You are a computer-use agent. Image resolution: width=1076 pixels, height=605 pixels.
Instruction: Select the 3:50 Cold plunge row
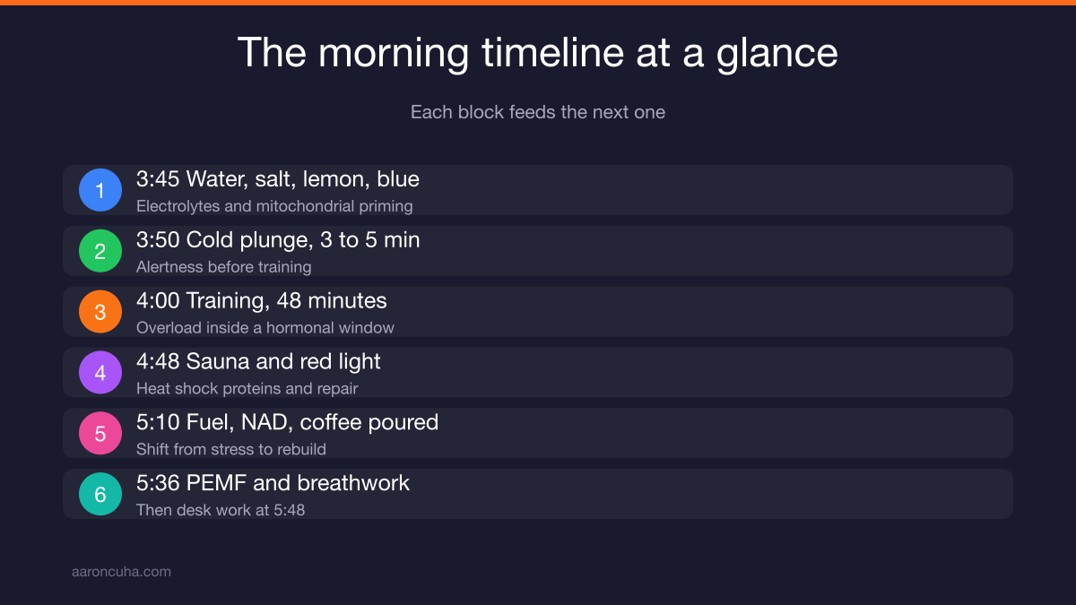point(538,251)
